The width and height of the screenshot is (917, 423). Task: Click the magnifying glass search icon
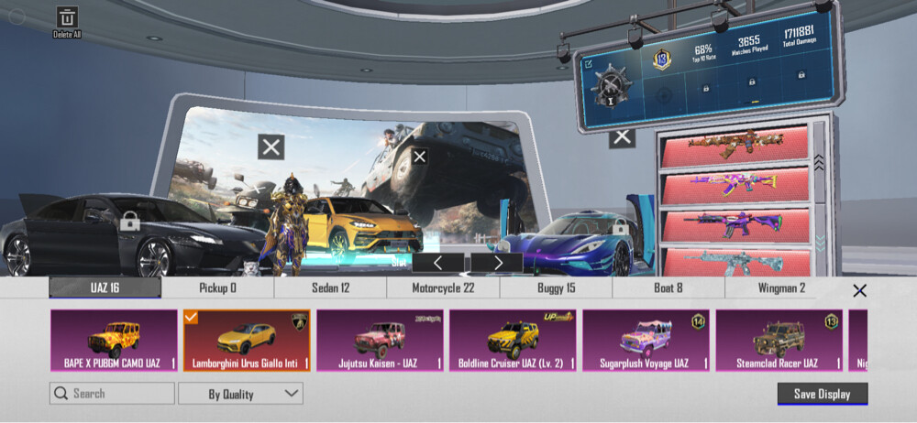pyautogui.click(x=61, y=393)
